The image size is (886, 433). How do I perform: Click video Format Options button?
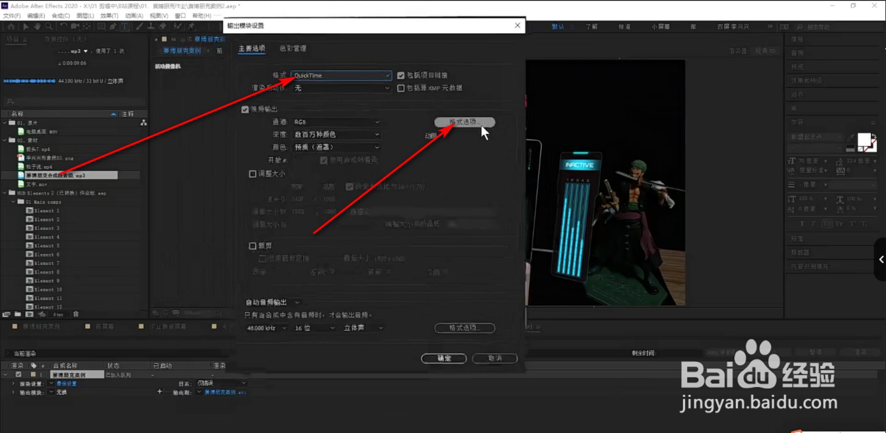coord(465,122)
